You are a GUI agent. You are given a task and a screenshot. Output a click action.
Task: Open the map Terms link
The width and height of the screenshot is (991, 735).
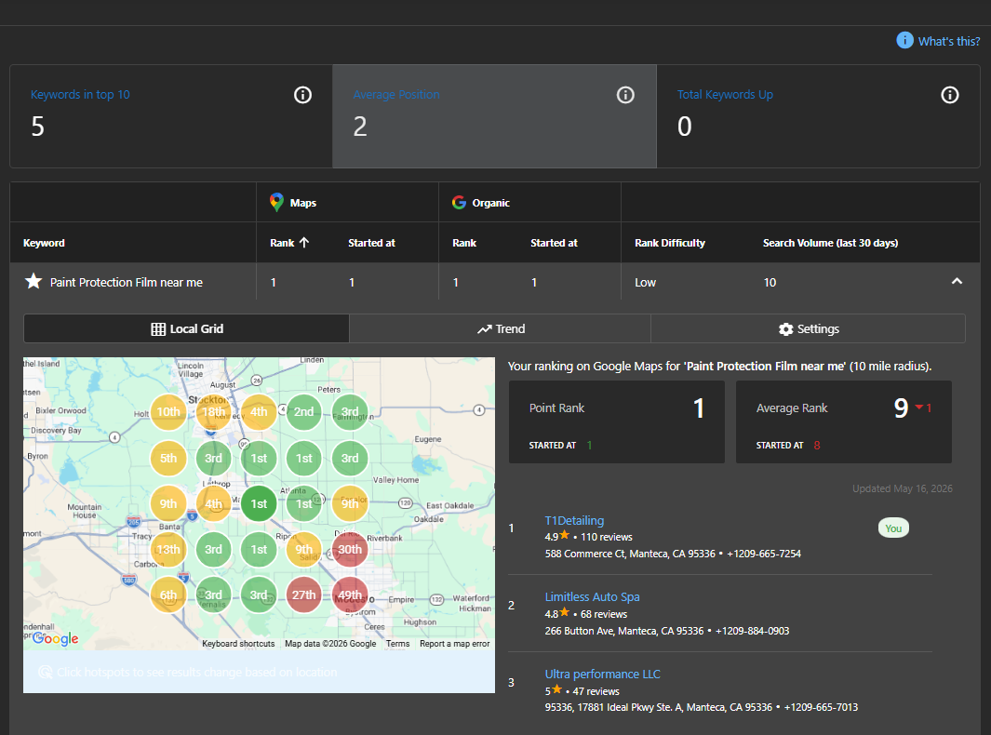pyautogui.click(x=397, y=644)
